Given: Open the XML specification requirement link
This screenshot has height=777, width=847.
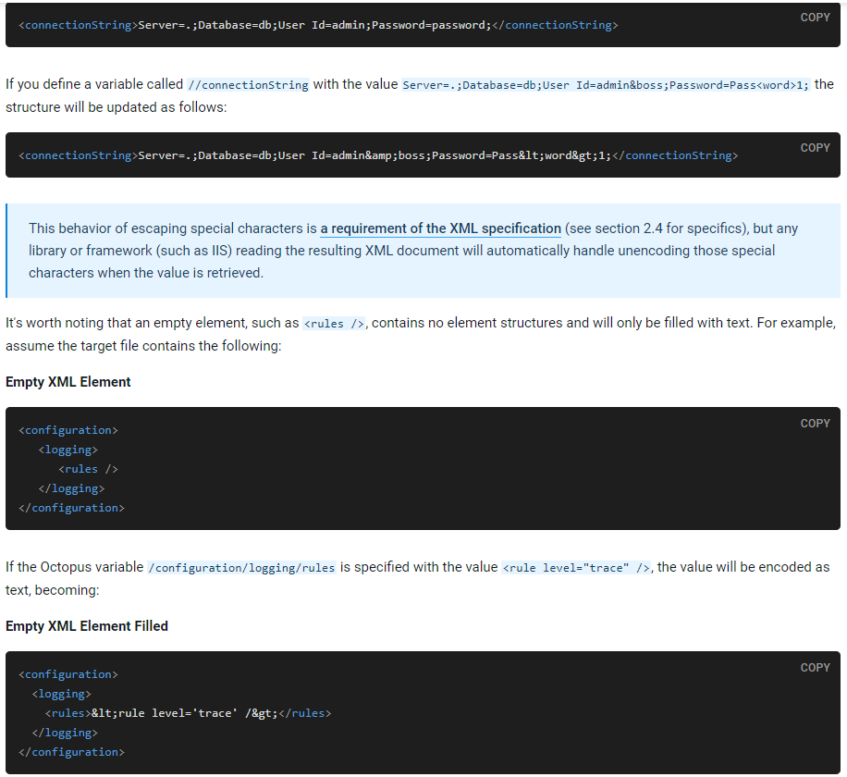Looking at the screenshot, I should click(x=440, y=228).
